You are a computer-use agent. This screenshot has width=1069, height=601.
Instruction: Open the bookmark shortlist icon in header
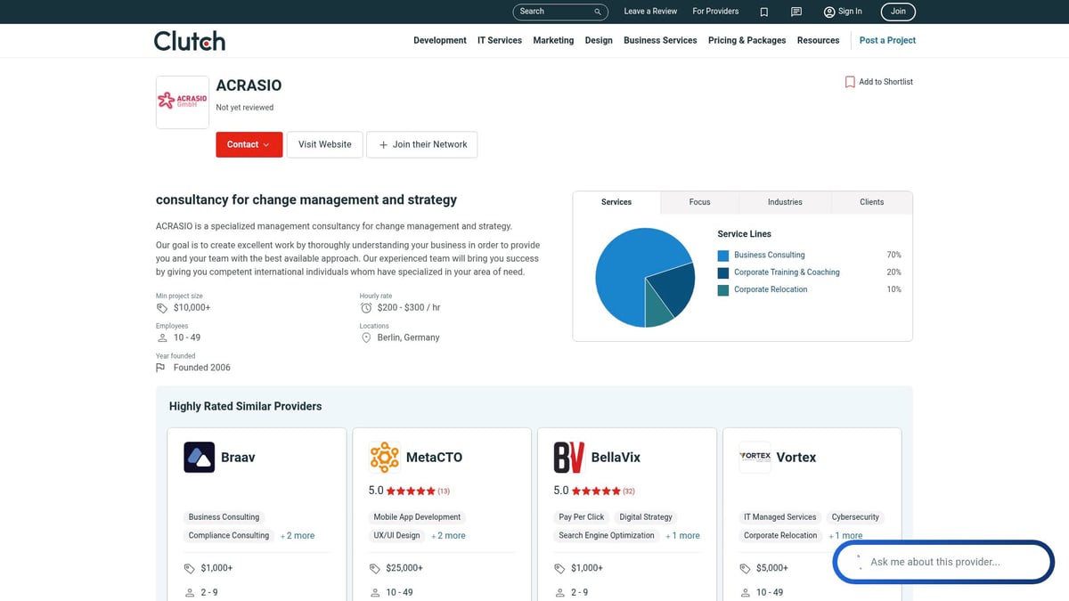[x=764, y=12]
